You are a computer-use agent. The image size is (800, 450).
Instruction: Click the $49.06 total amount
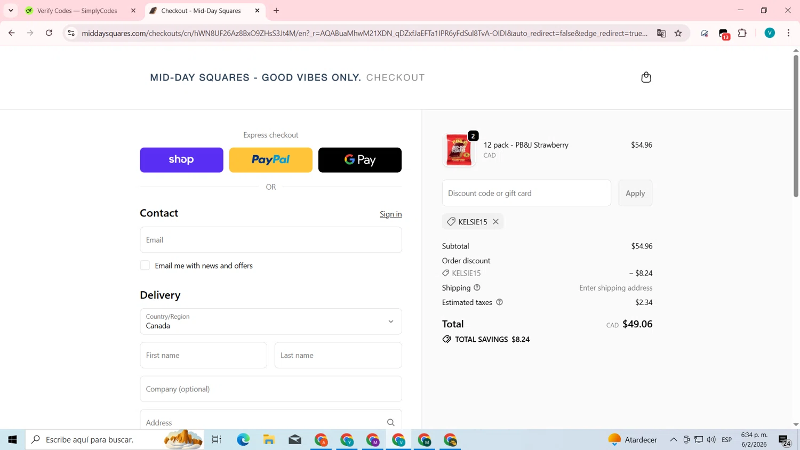tap(637, 324)
